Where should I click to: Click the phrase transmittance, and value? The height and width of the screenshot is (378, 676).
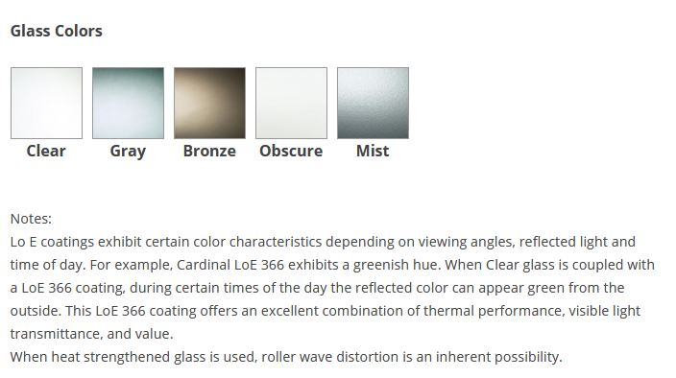point(91,334)
